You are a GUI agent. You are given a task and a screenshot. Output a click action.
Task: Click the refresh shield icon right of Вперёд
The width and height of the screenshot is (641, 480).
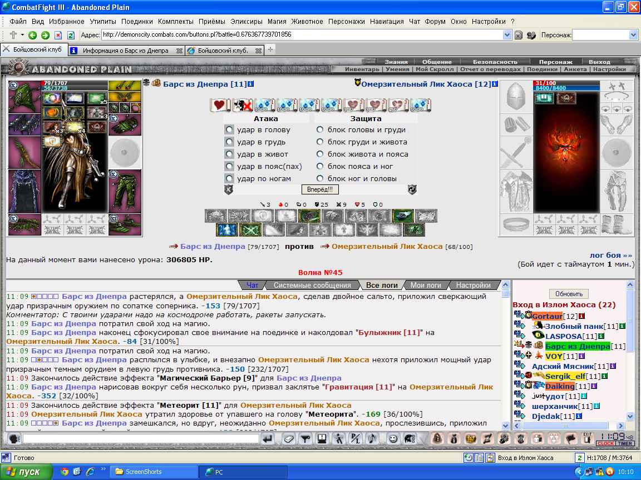[412, 189]
